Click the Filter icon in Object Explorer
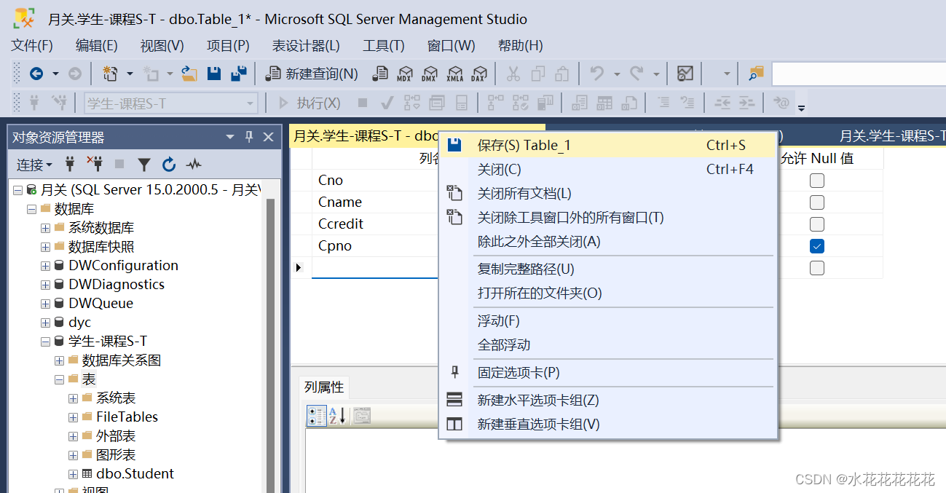Viewport: 946px width, 493px height. click(144, 165)
